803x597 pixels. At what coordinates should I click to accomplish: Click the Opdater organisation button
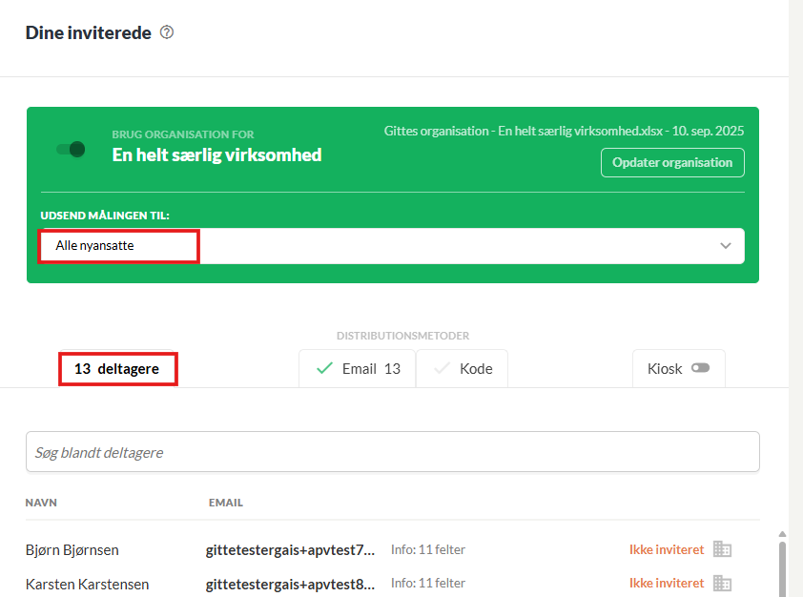pos(672,163)
